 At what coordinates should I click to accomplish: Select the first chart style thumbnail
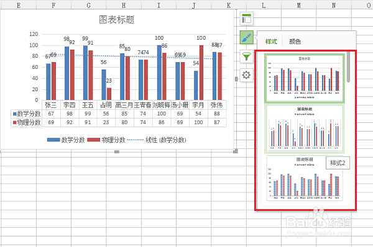[304, 78]
